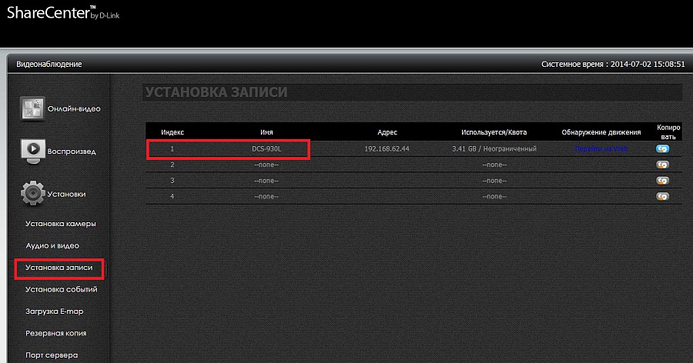Screen dimensions: 693x363
Task: Open Установка камеры in the sidebar
Action: [60, 224]
